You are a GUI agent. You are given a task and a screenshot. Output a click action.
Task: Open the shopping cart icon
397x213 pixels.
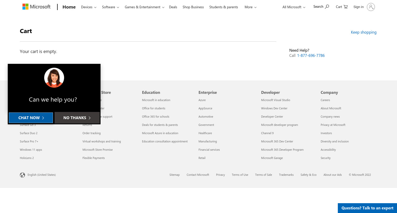coord(346,7)
